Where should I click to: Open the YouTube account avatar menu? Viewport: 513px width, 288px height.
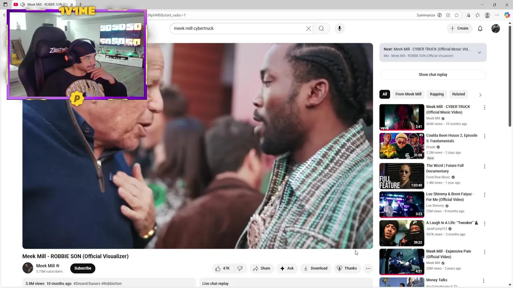click(x=496, y=28)
